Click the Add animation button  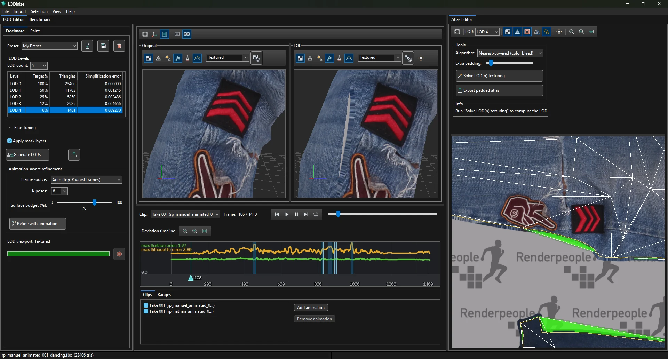[x=311, y=308]
